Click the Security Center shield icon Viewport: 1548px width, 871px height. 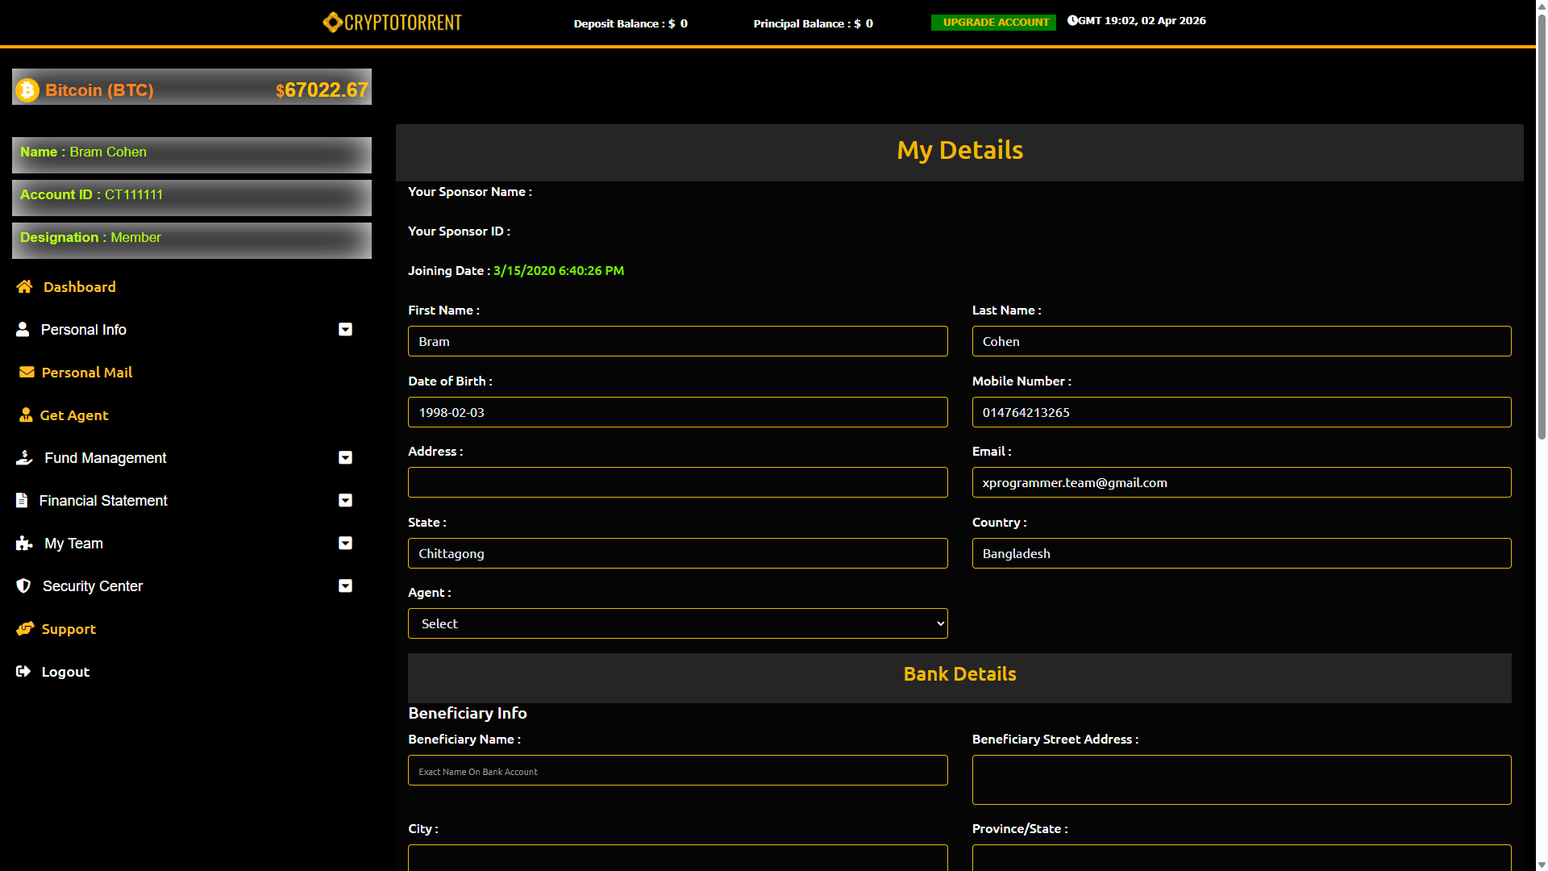point(23,586)
